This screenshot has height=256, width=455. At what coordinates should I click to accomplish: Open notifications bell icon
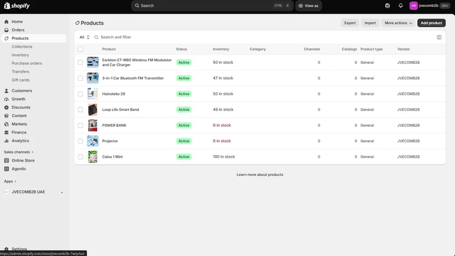(400, 6)
